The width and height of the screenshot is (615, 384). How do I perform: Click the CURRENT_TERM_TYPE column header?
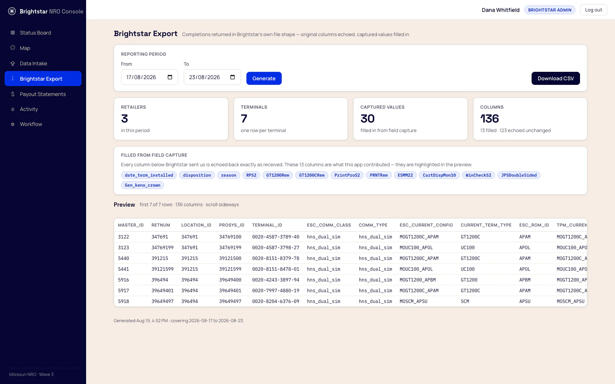pyautogui.click(x=486, y=225)
